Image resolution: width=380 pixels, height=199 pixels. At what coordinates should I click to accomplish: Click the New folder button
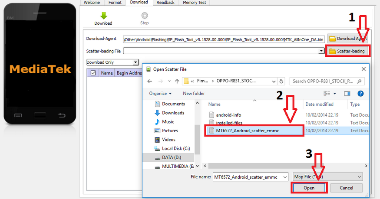(x=194, y=93)
